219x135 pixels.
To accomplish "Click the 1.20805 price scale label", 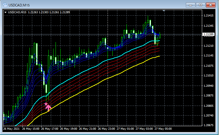I will [x=209, y=106].
